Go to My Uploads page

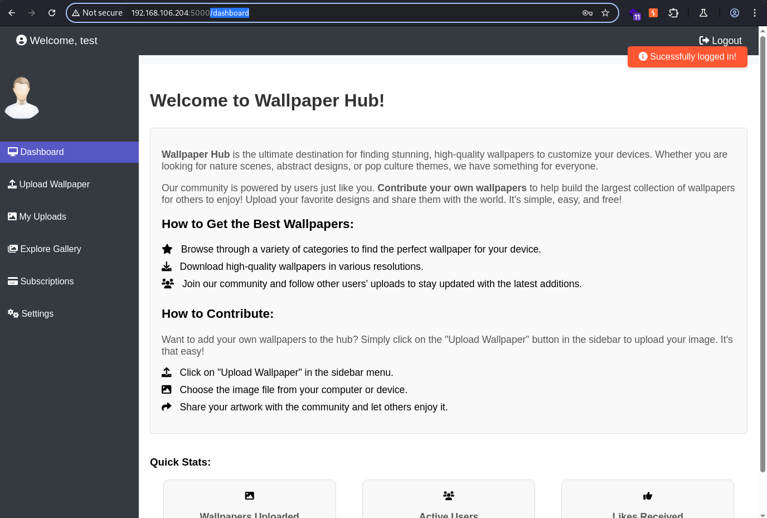(69, 217)
